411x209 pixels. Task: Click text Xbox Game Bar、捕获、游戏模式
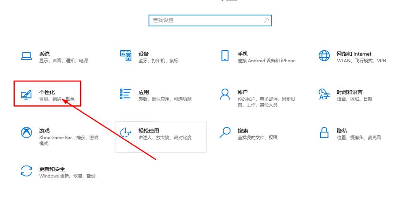(x=69, y=140)
